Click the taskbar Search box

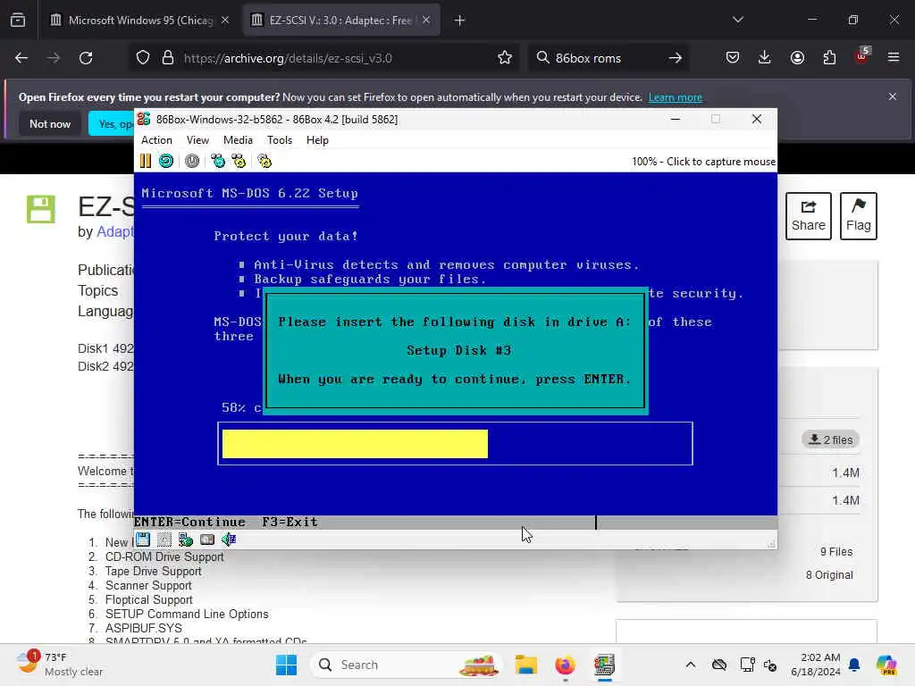407,665
